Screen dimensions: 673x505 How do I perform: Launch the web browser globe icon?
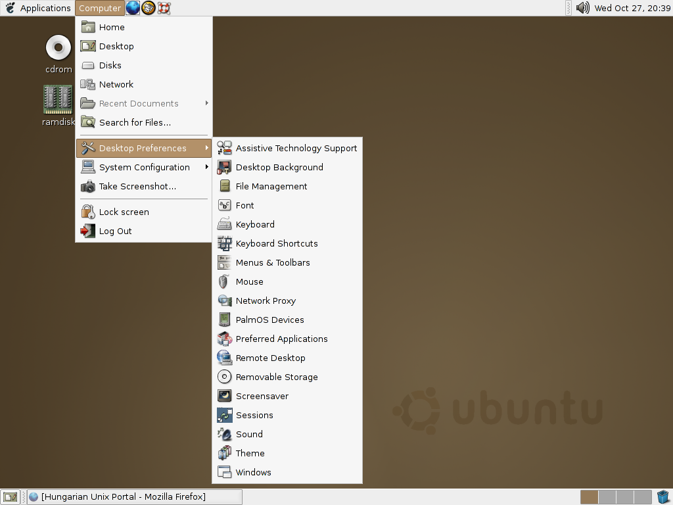click(133, 8)
